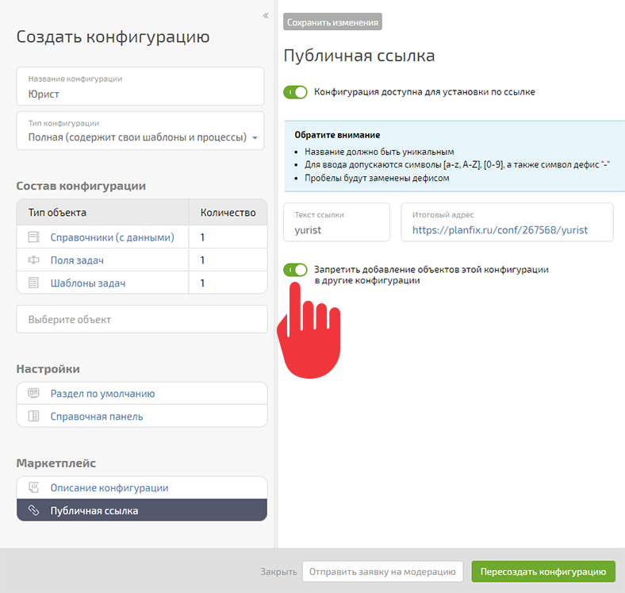Click the Название конфигурации field with Юрист
This screenshot has height=593, width=625.
pyautogui.click(x=140, y=87)
